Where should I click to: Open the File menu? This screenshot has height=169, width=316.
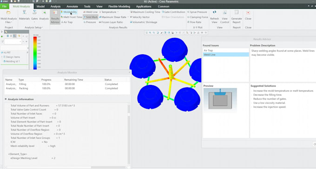coord(4,6)
